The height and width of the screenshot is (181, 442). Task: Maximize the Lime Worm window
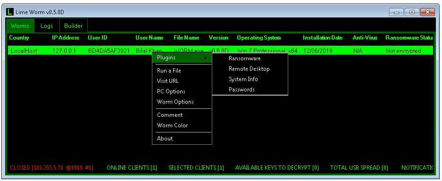pyautogui.click(x=412, y=12)
